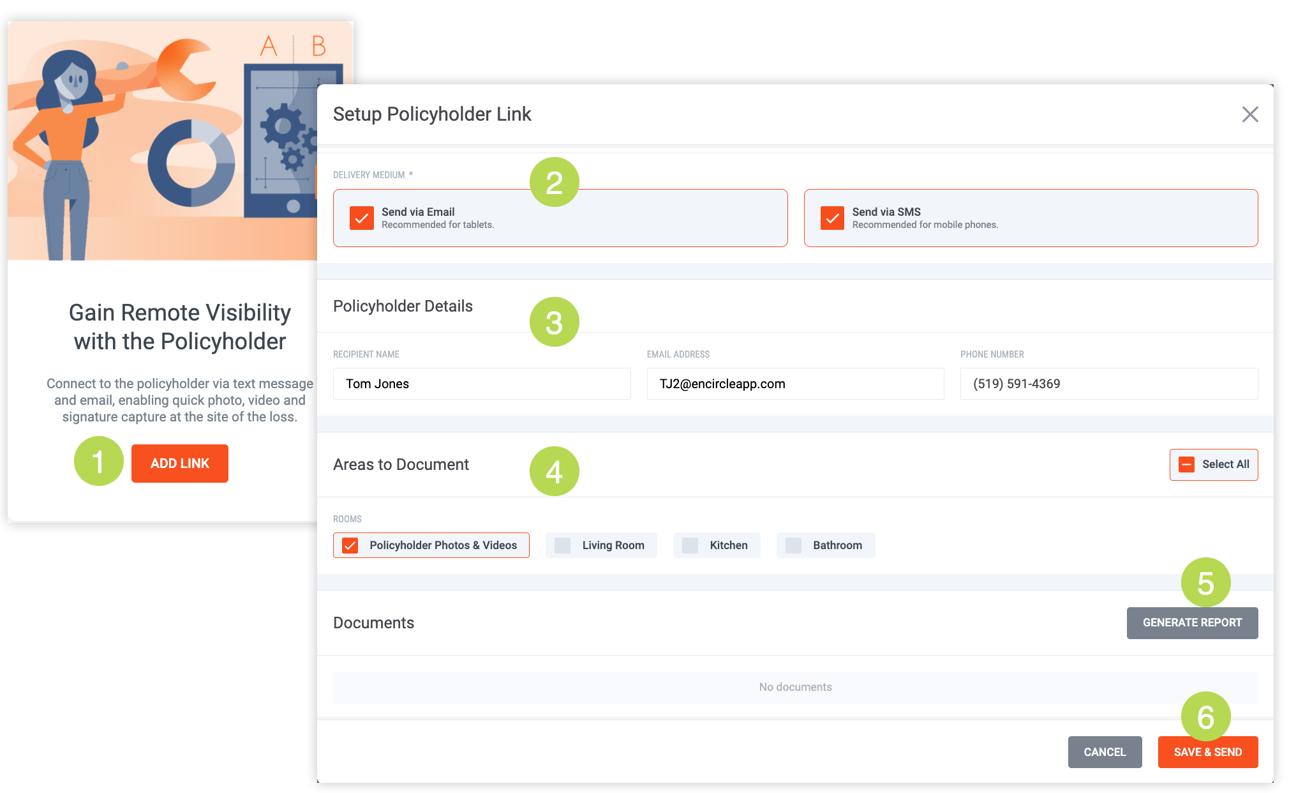The width and height of the screenshot is (1289, 793).
Task: Close the Setup Policyholder Link dialog
Action: [1250, 114]
